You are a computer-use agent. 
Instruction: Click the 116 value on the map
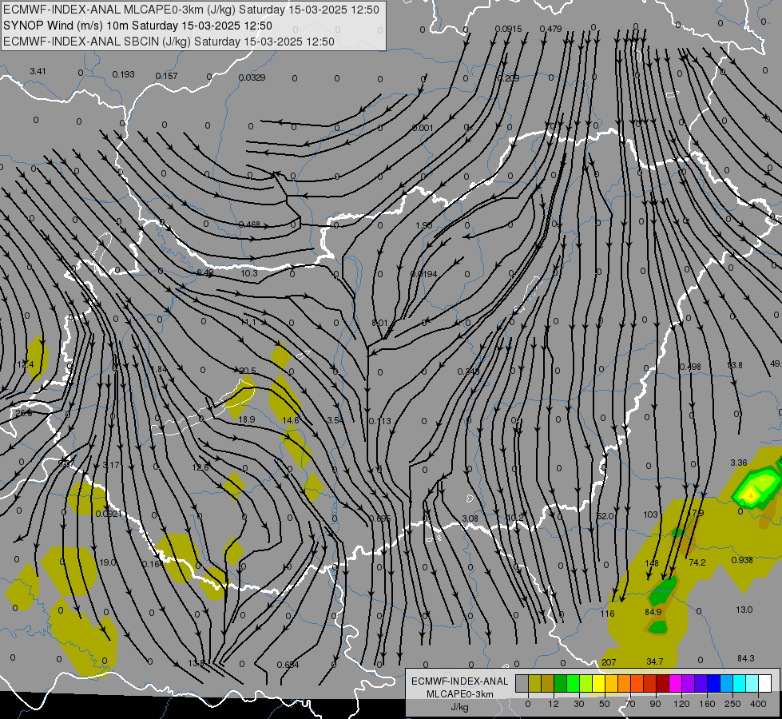pyautogui.click(x=607, y=614)
